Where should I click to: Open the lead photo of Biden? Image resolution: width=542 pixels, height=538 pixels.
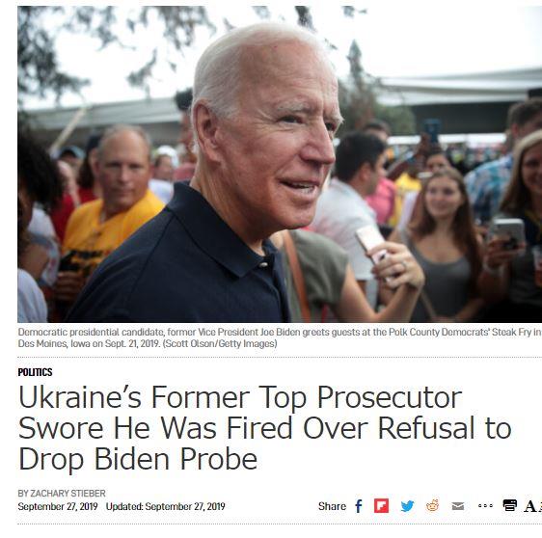(x=280, y=164)
